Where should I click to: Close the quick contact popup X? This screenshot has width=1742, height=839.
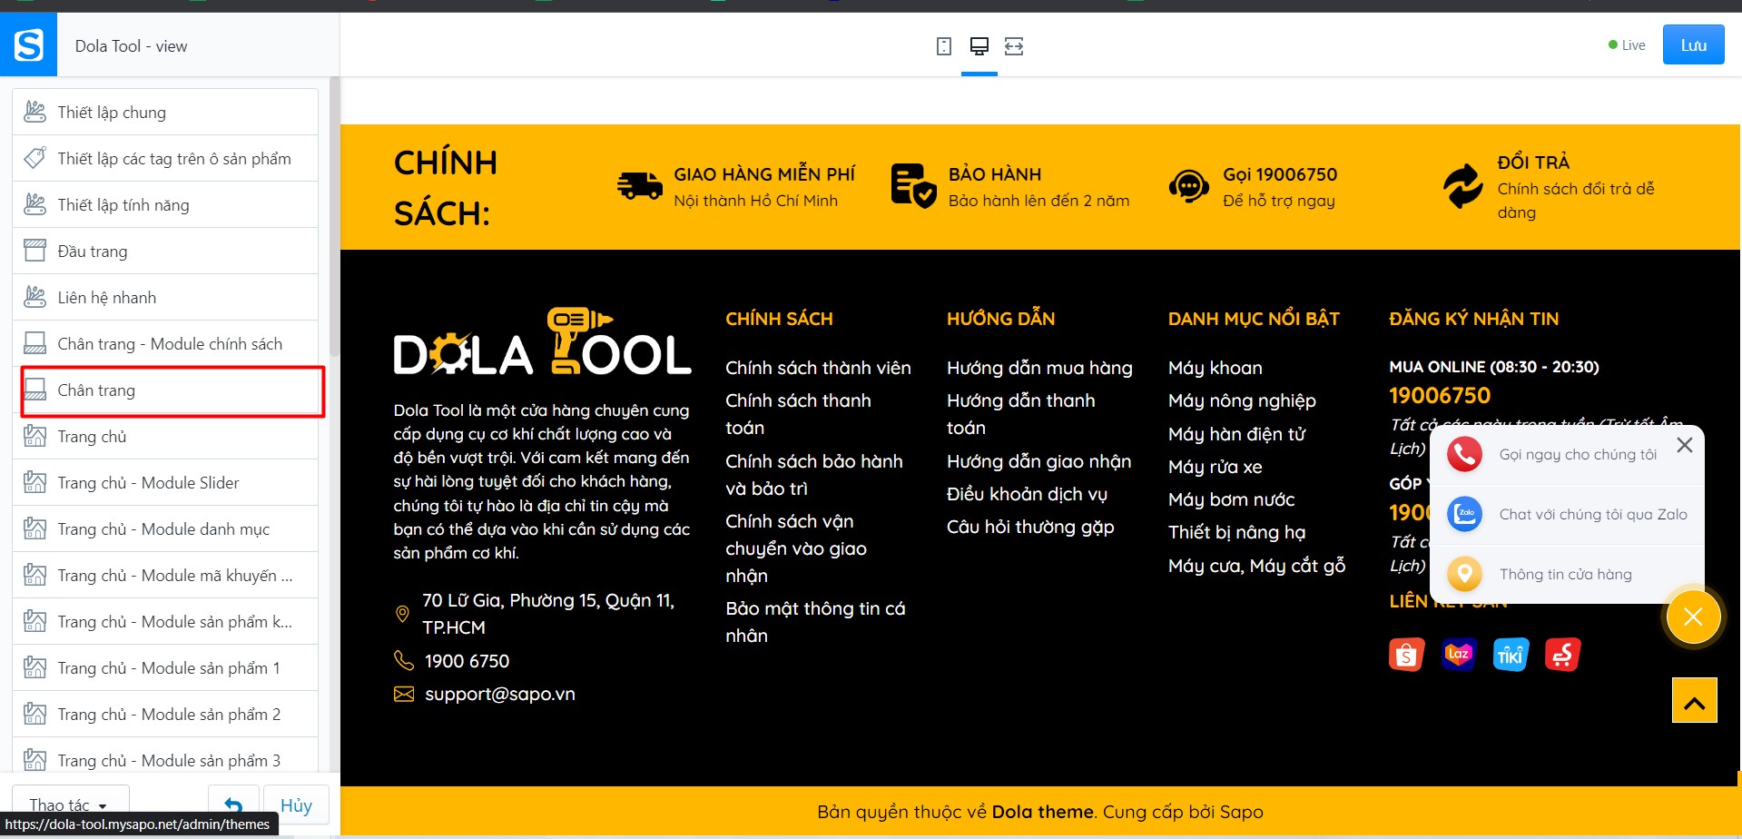1685,445
